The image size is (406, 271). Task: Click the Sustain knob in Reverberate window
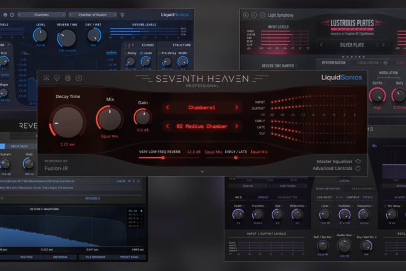click(5, 164)
